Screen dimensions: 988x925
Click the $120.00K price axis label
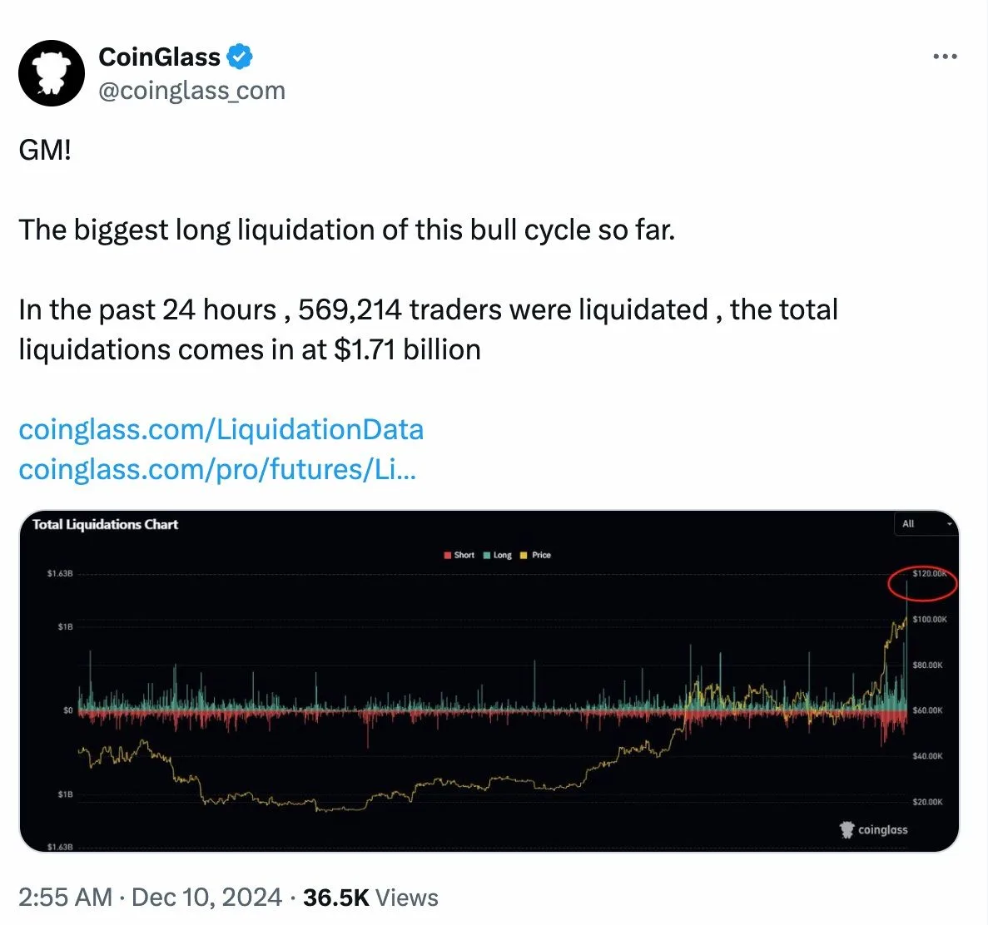point(930,574)
